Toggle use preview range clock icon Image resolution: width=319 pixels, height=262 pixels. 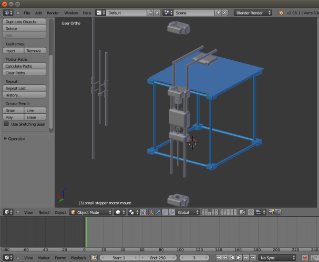94,258
